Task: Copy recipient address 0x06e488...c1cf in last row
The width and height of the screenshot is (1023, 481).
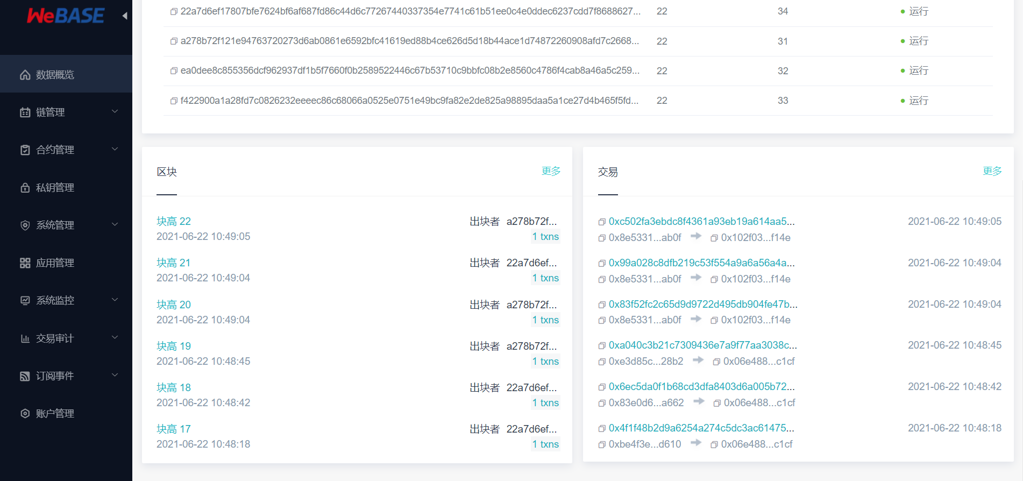Action: pos(714,444)
